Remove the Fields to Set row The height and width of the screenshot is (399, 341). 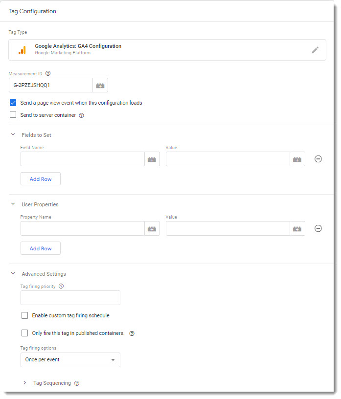[318, 159]
